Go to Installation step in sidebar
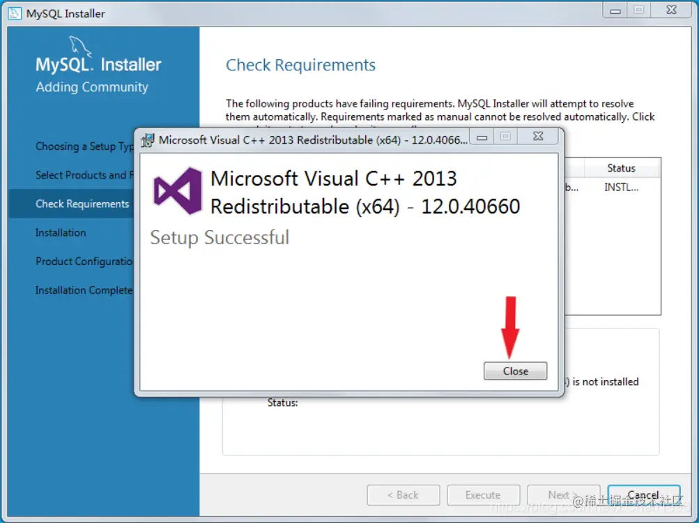This screenshot has width=699, height=523. [x=61, y=232]
